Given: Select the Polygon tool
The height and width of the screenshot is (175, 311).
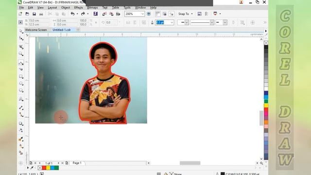Looking at the screenshot, I should click(21, 90).
